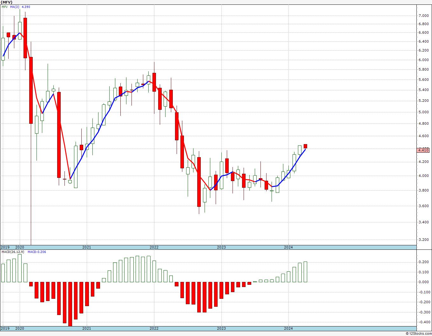Select the 4.000 price axis label
Viewport: 432px width, 336px height.
pyautogui.click(x=423, y=176)
